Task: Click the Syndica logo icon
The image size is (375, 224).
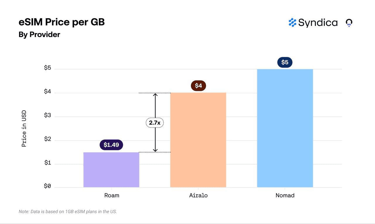Action: pos(292,22)
